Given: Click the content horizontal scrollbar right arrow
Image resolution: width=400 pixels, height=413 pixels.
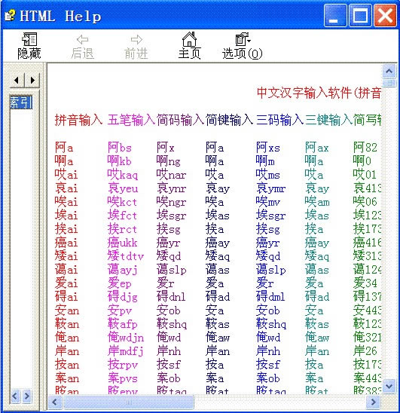Looking at the screenshot, I should (x=374, y=402).
